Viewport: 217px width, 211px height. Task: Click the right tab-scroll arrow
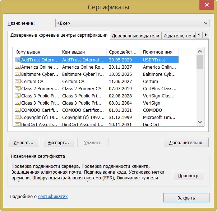(206, 35)
